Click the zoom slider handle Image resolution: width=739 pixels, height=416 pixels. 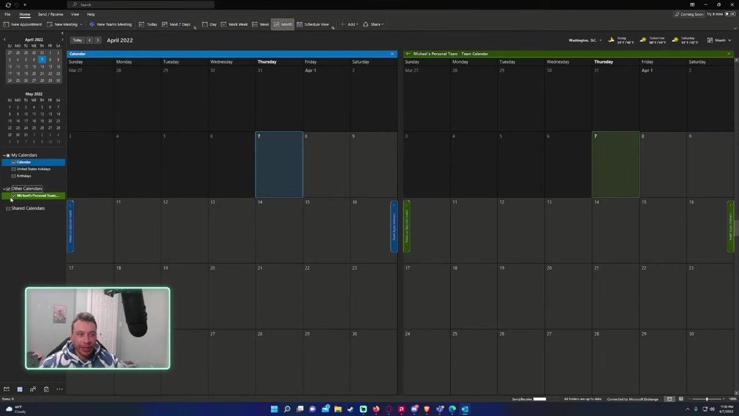(707, 399)
